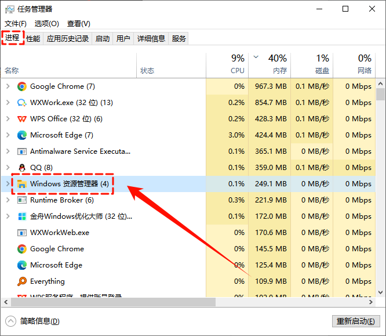Click the horizontal scrollbar thumb
Screen dimensions: 386x336
click(113, 302)
